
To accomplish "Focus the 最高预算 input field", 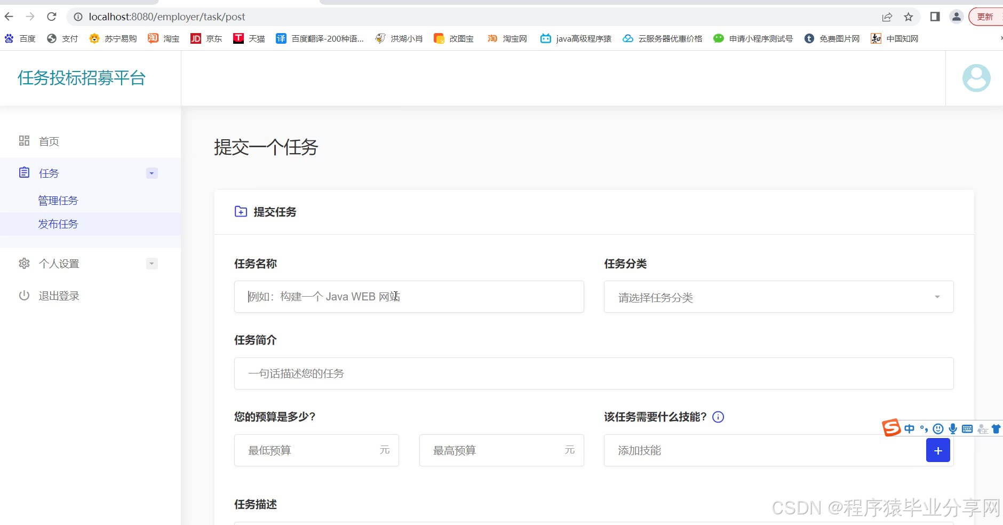I will pyautogui.click(x=502, y=450).
